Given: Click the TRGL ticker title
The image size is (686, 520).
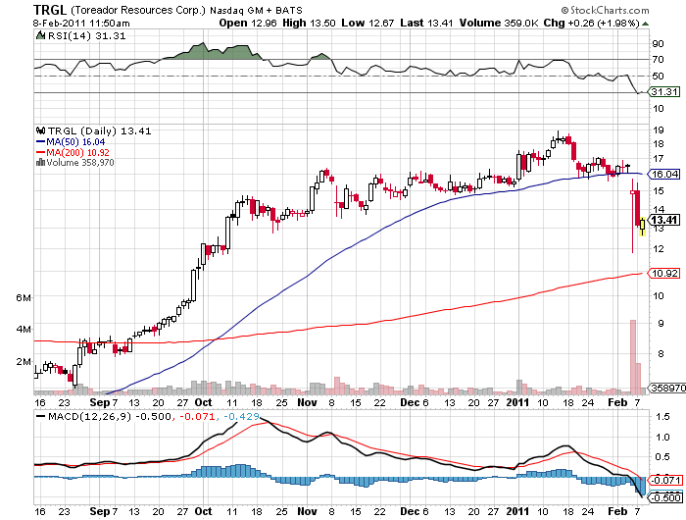Looking at the screenshot, I should [49, 10].
